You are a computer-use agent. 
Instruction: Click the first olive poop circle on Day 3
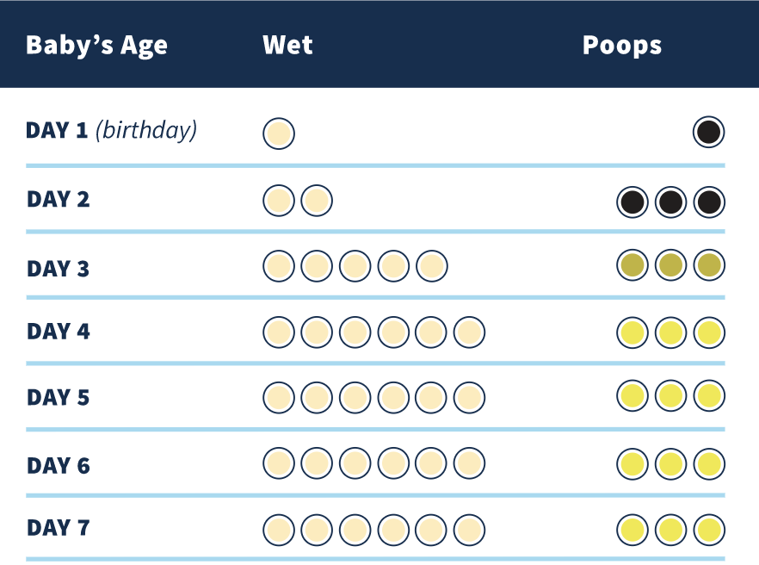pyautogui.click(x=632, y=266)
